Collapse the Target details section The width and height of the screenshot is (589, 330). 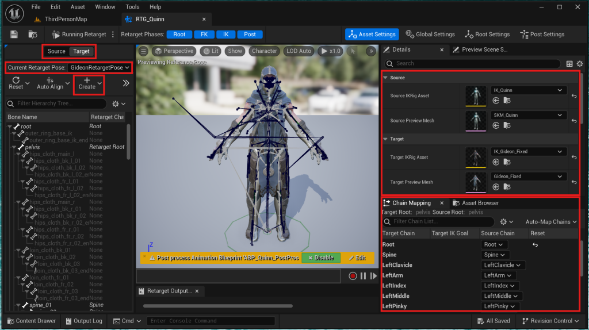pos(385,139)
